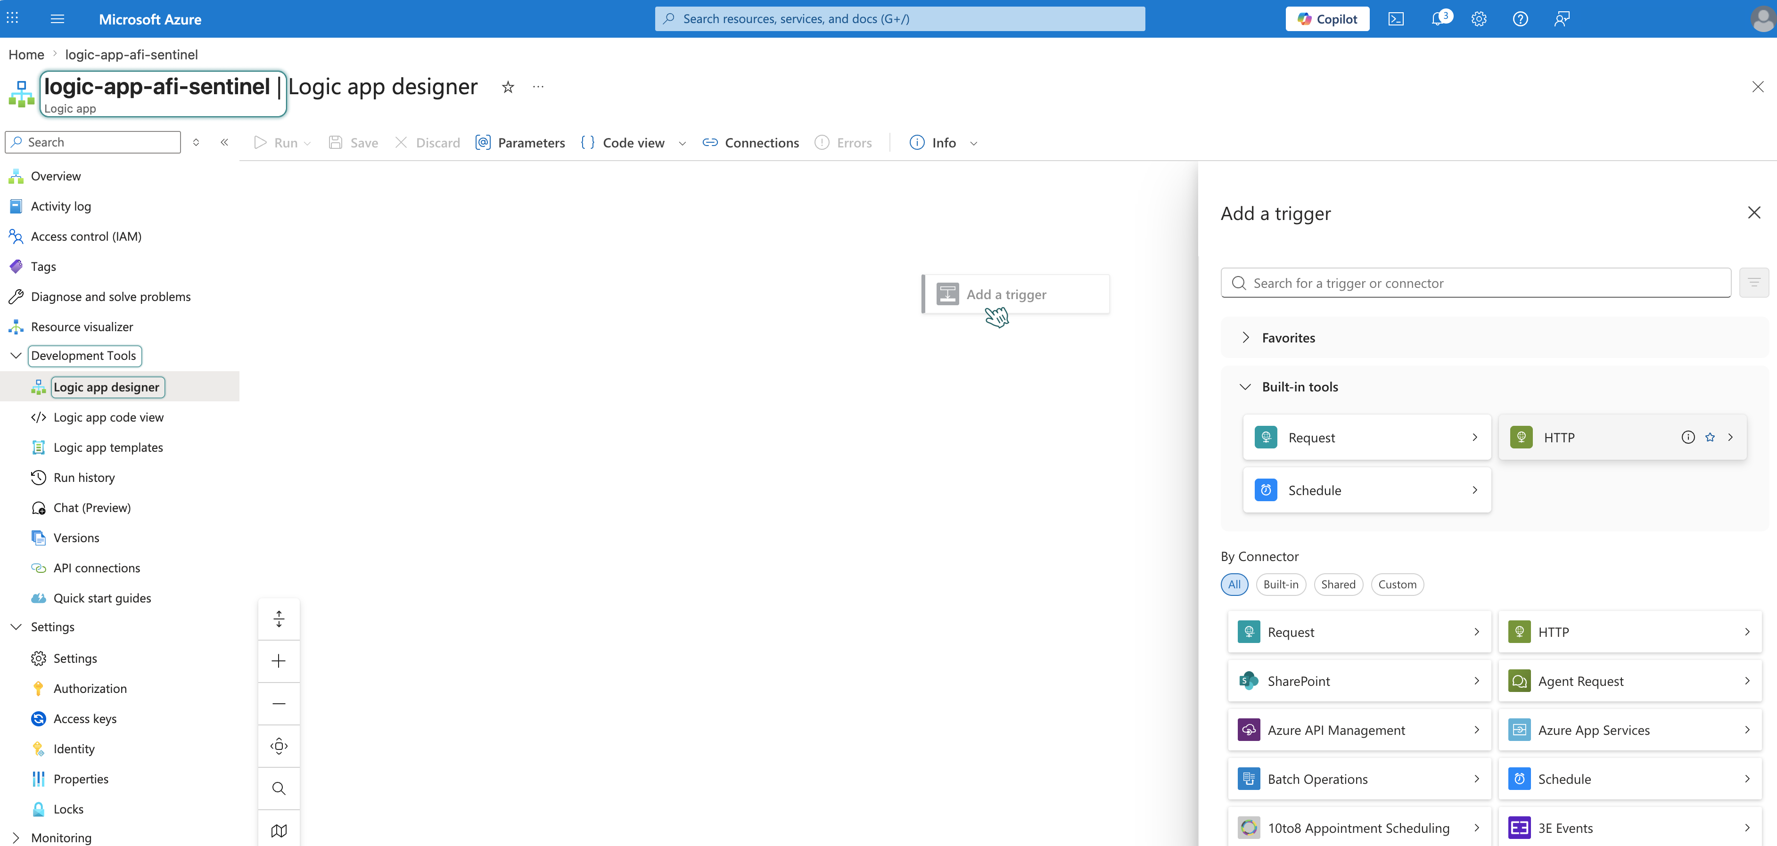Open portal settings gear icon
This screenshot has width=1777, height=846.
(x=1478, y=19)
